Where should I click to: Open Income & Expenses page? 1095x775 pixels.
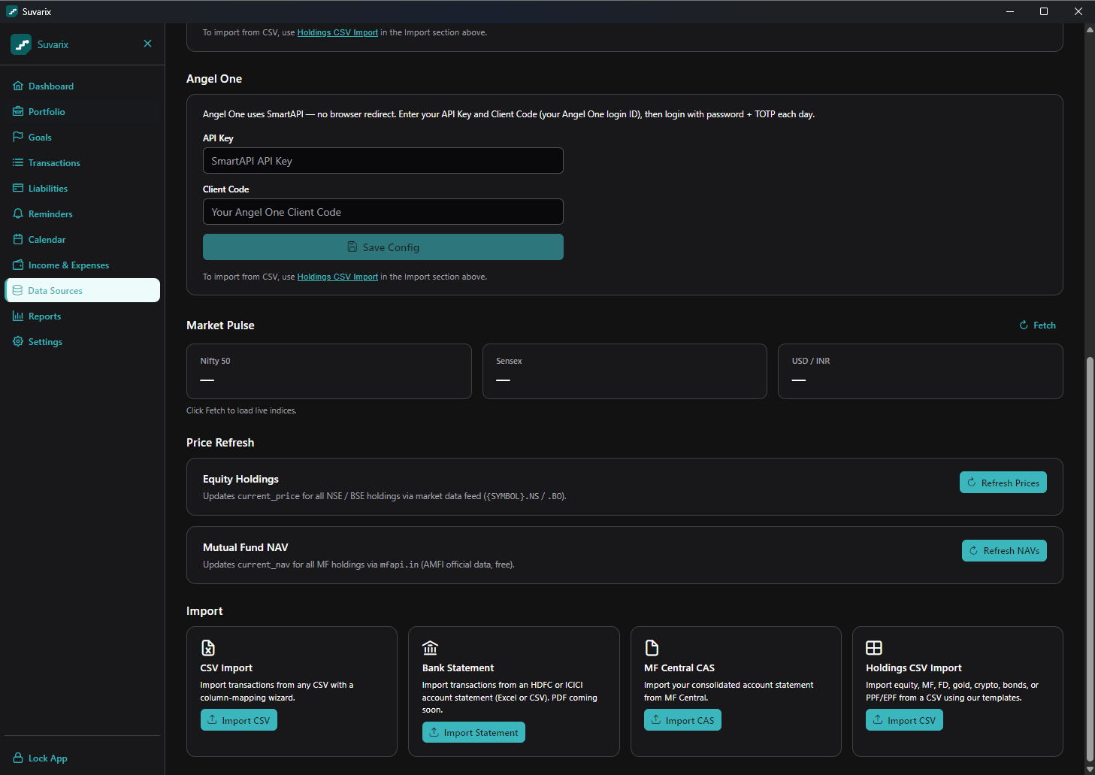pyautogui.click(x=82, y=265)
